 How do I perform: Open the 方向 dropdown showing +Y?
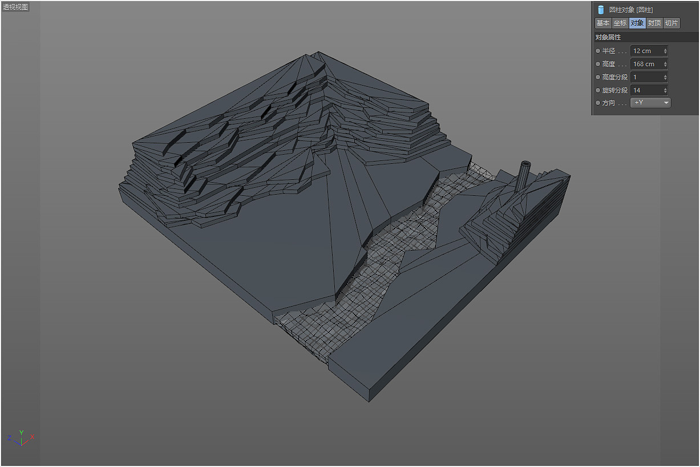[x=650, y=103]
